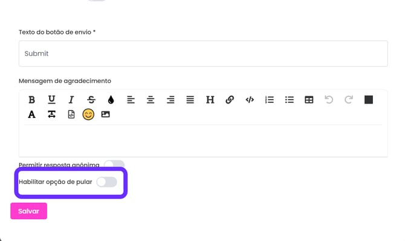Center align the text

click(x=151, y=100)
